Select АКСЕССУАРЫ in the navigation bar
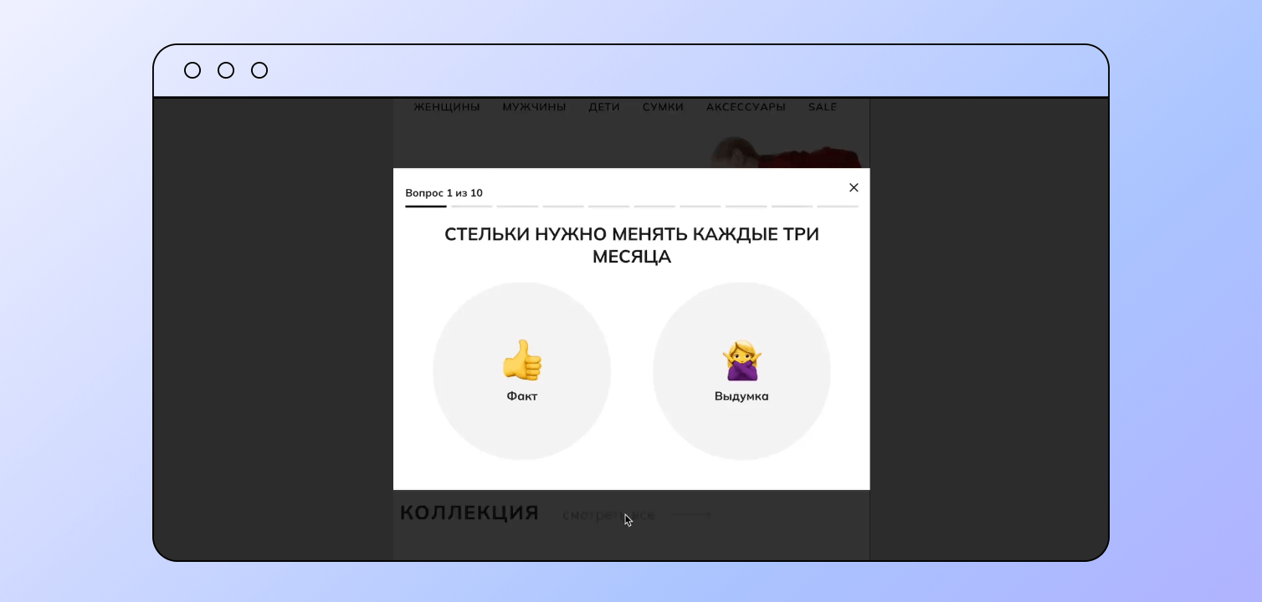 pyautogui.click(x=746, y=107)
